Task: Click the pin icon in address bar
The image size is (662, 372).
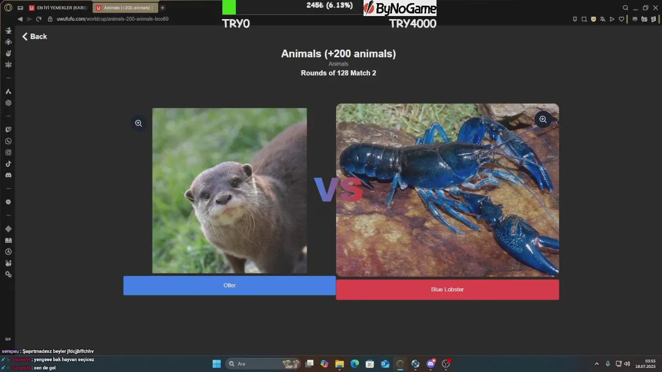Action: tap(575, 19)
